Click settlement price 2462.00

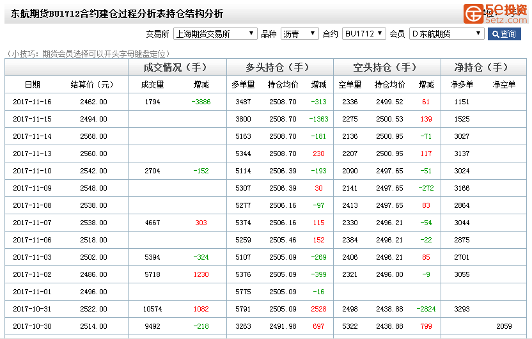93,102
